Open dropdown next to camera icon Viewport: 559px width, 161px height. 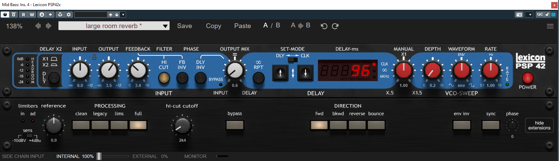point(529,15)
